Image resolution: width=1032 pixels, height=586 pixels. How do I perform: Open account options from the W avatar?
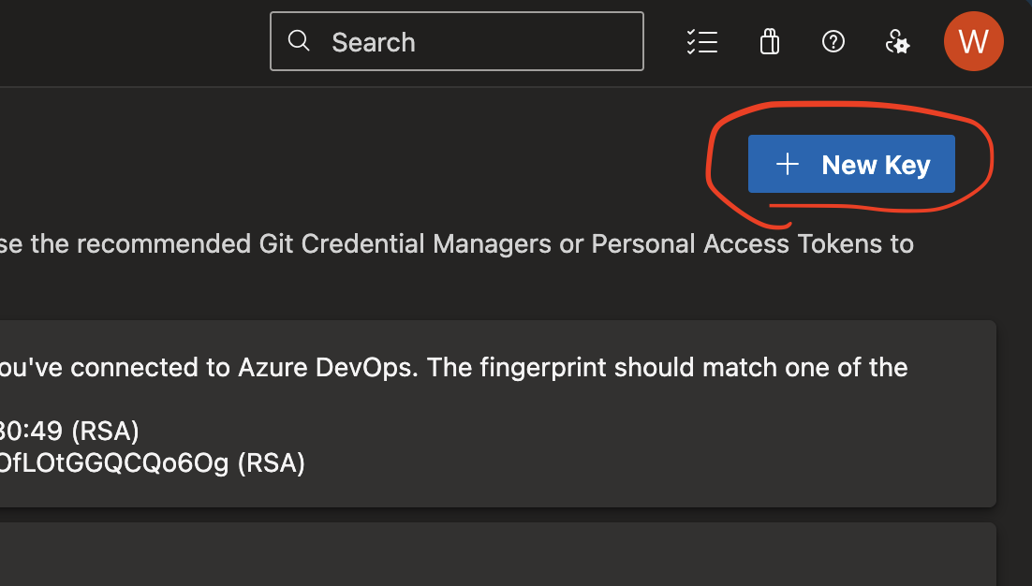pyautogui.click(x=973, y=41)
